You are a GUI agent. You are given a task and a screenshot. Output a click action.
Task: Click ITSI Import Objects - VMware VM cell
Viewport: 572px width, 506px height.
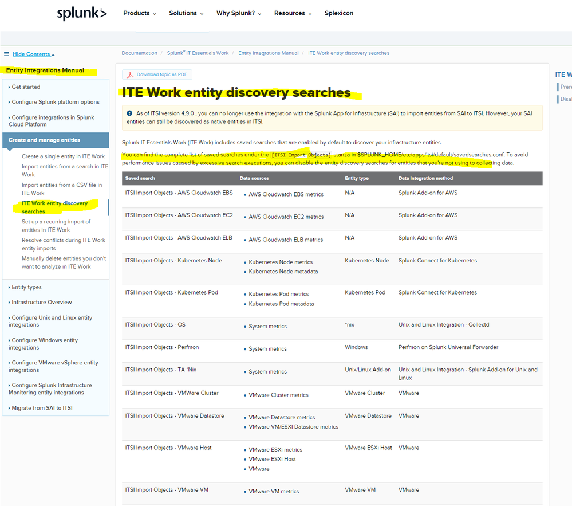pyautogui.click(x=167, y=490)
